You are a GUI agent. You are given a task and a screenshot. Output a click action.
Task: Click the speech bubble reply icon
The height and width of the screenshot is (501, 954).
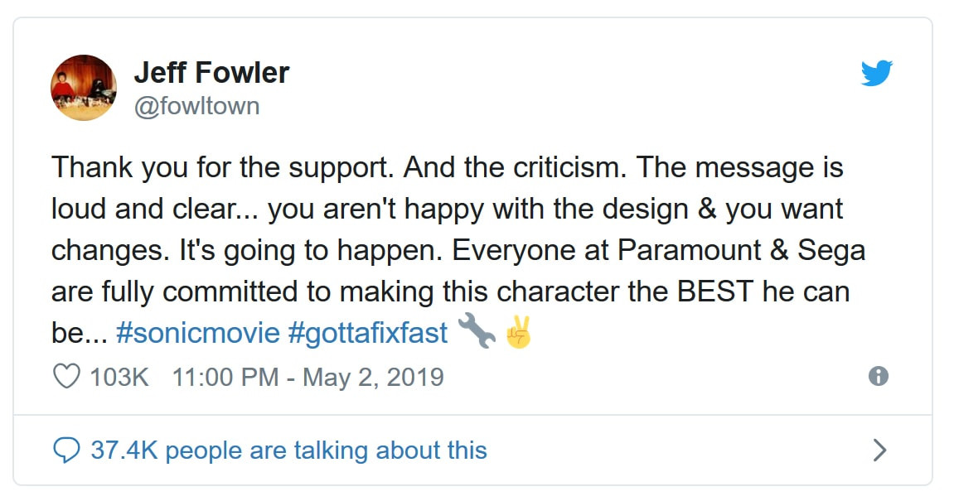[66, 450]
